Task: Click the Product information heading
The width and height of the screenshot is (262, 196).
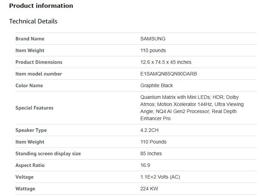Action: click(x=41, y=6)
